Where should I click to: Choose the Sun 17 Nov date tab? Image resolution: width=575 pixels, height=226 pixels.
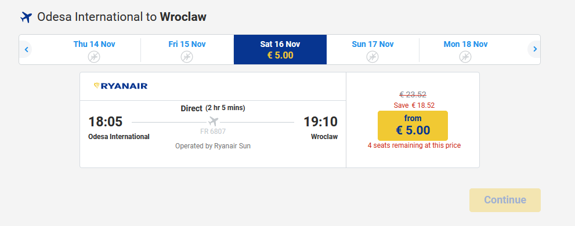click(x=373, y=49)
